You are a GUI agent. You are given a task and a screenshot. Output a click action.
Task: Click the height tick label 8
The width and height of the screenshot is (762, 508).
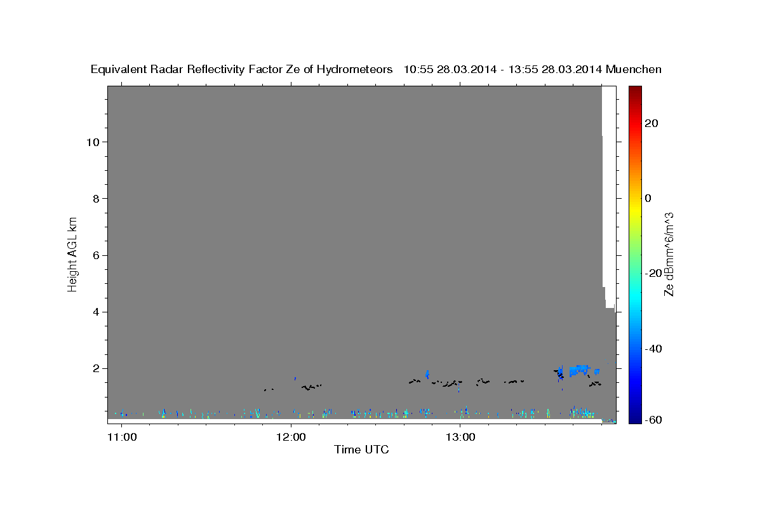97,198
